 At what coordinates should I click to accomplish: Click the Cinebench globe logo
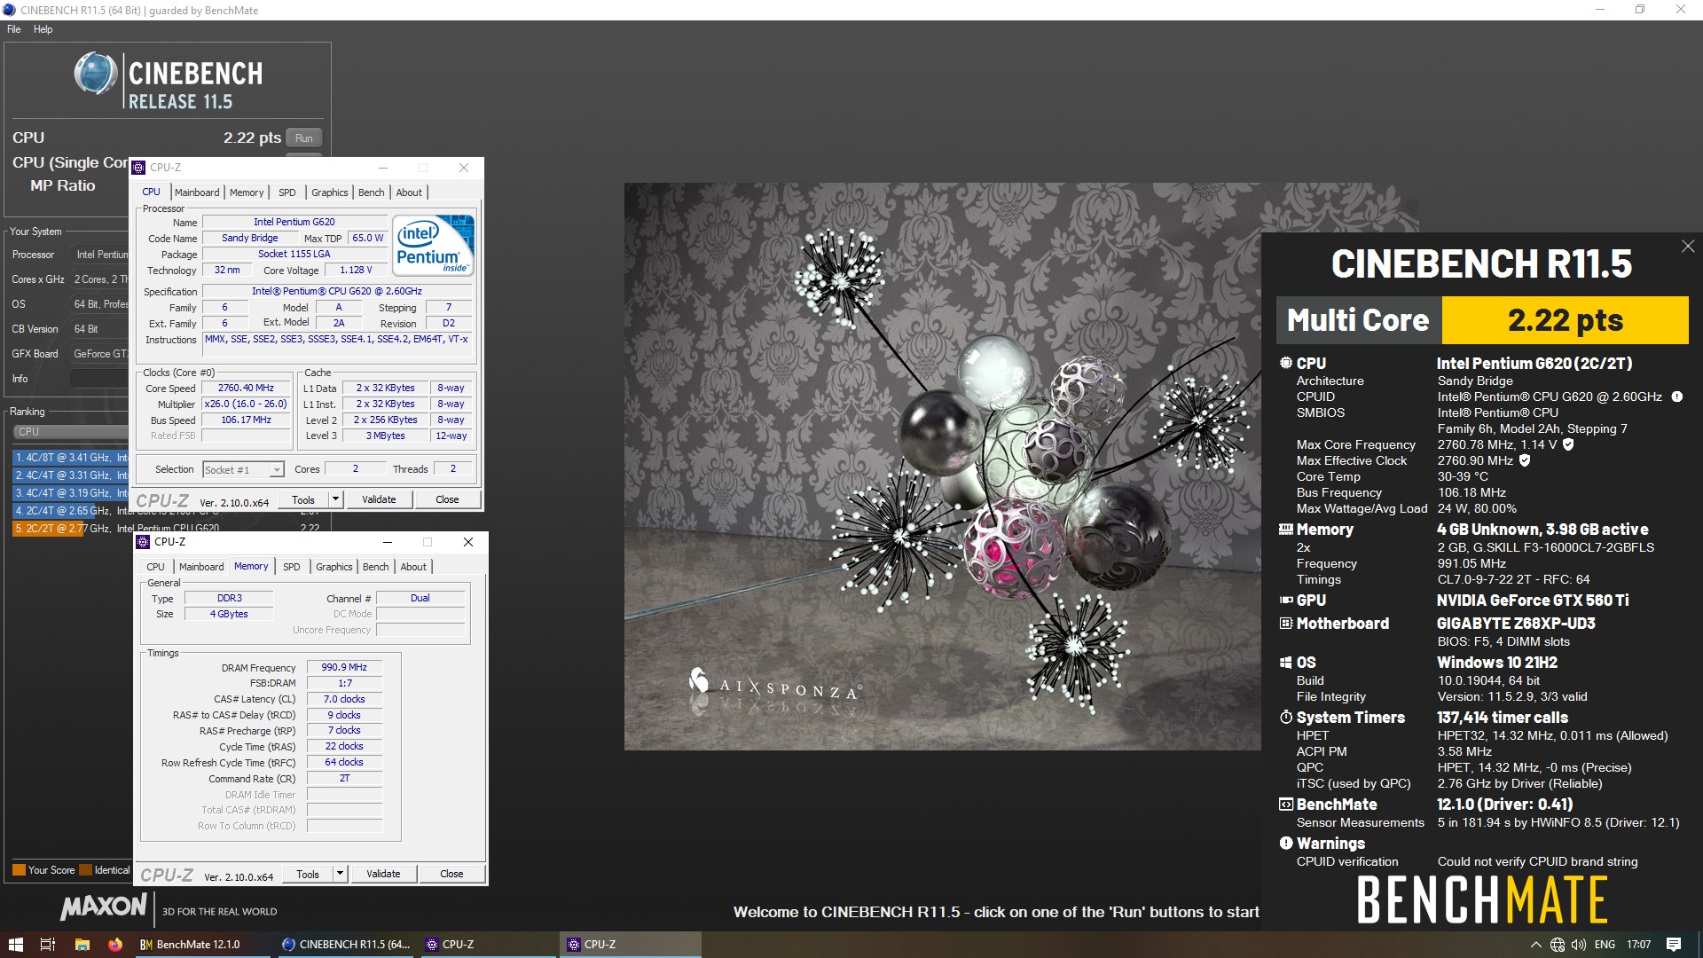[x=95, y=74]
